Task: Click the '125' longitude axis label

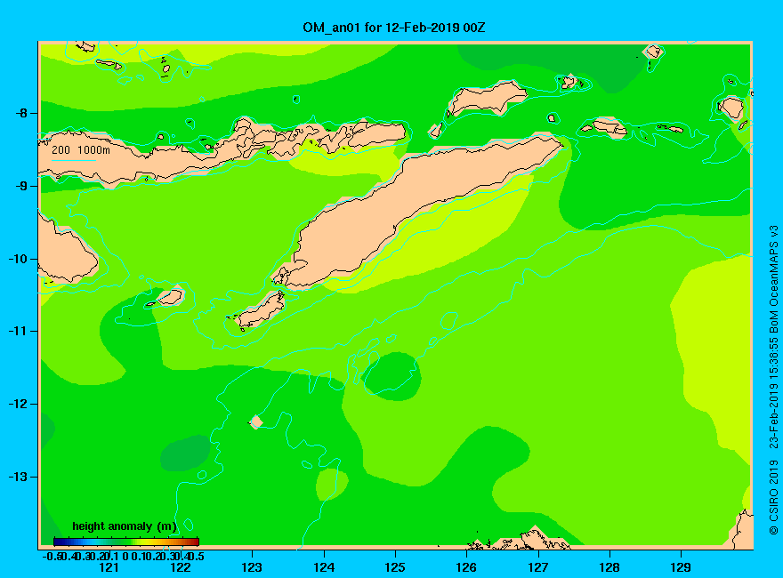Action: [395, 567]
